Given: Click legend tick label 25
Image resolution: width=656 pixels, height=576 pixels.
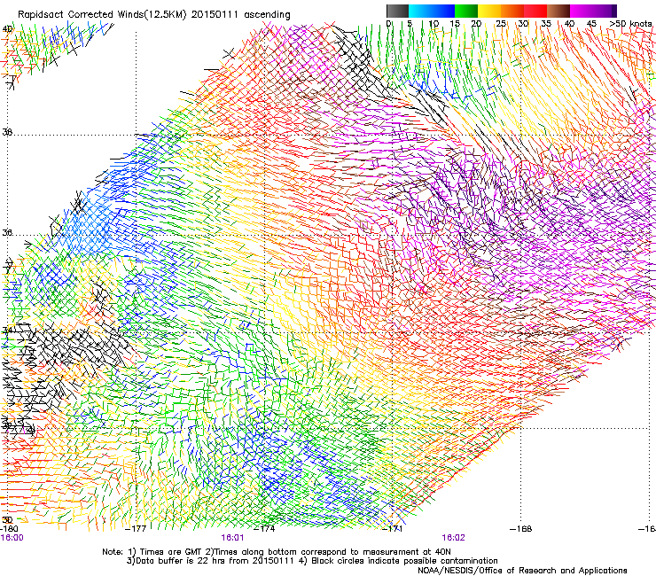Looking at the screenshot, I should pos(501,24).
